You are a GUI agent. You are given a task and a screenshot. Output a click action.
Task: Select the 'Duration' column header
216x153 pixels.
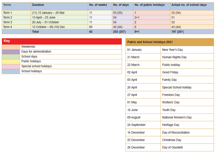(x=59, y=6)
